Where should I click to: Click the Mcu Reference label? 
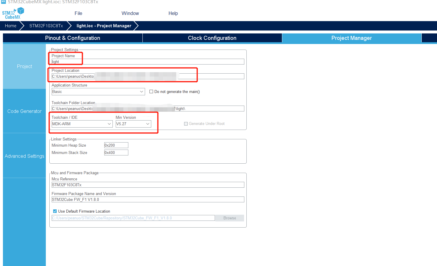click(x=64, y=179)
